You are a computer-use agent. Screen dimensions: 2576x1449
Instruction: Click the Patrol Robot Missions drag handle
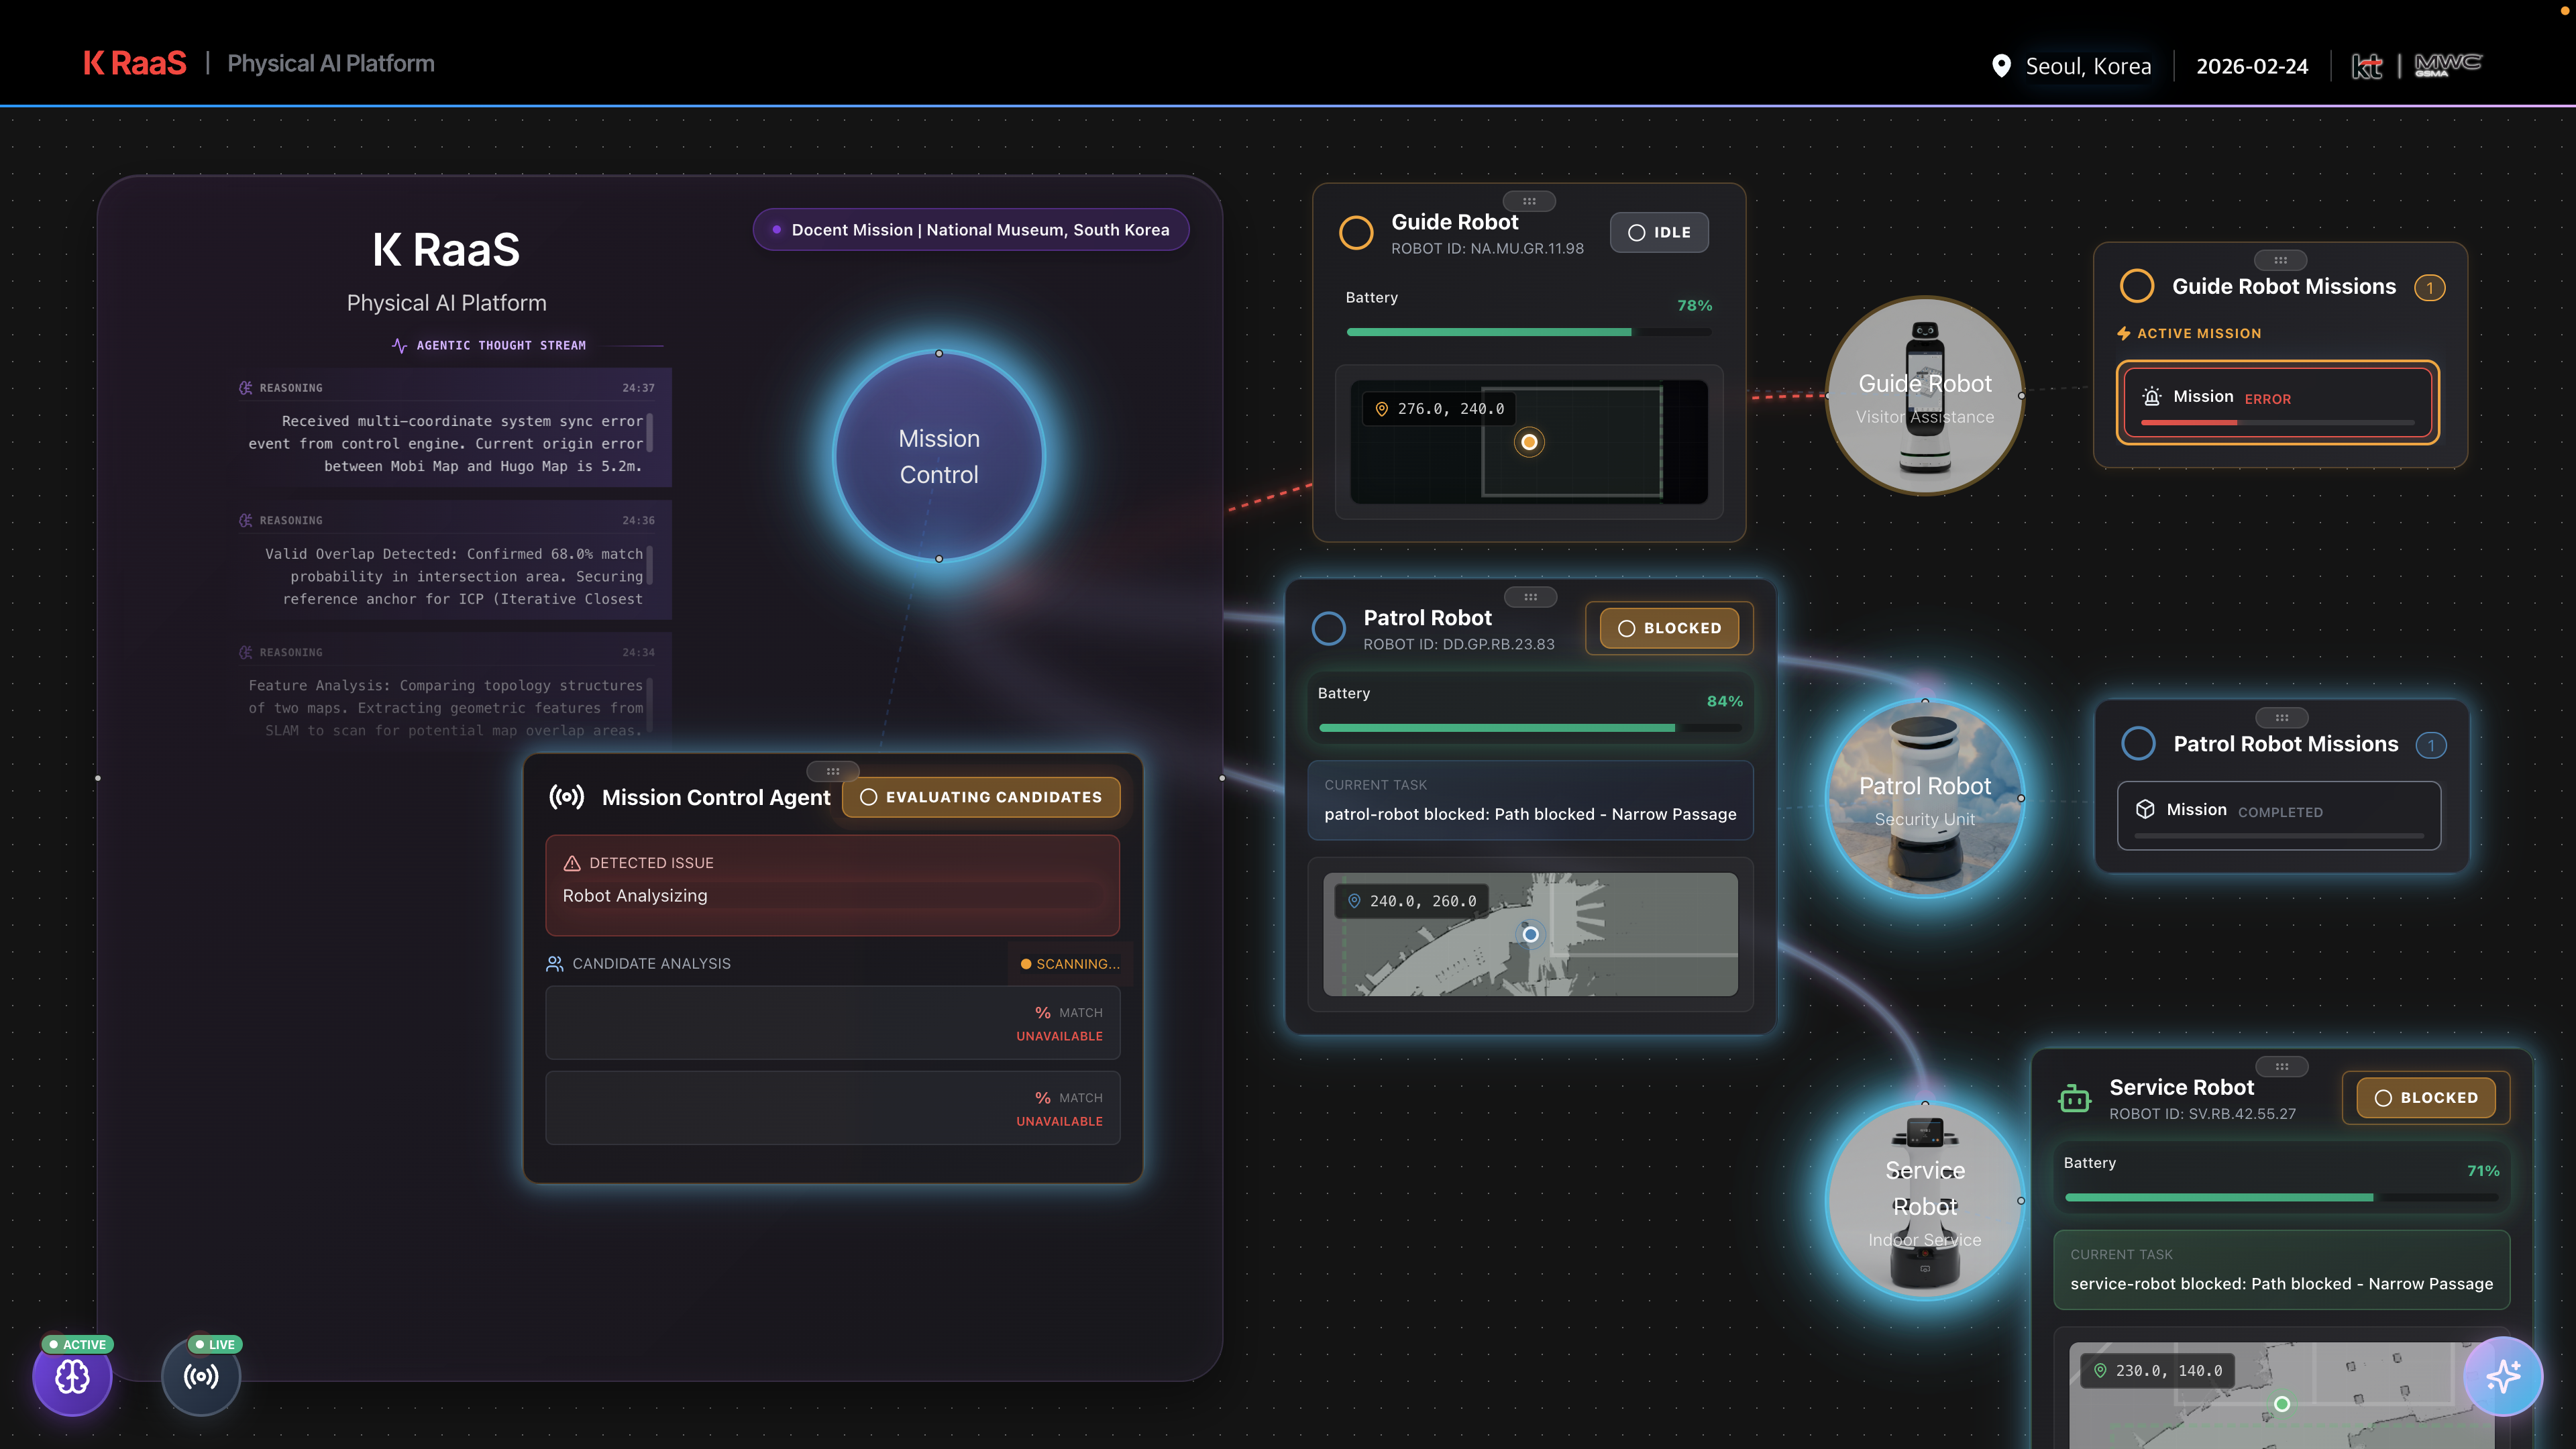2281,718
